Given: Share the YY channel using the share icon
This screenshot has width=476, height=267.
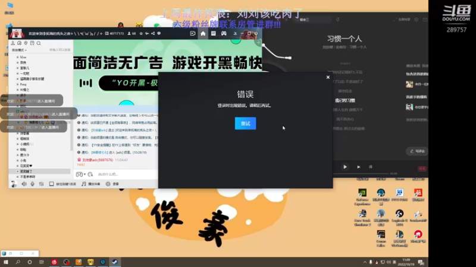Looking at the screenshot, I should click(x=153, y=34).
